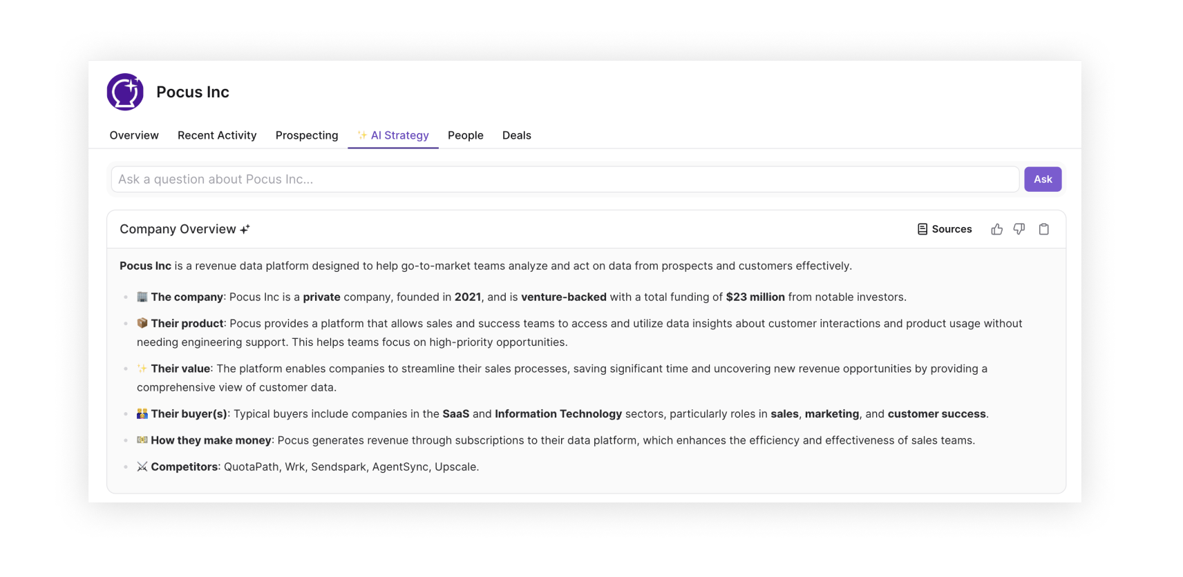Click the bold SaaS text
Viewport: 1183px width, 577px height.
click(x=456, y=414)
